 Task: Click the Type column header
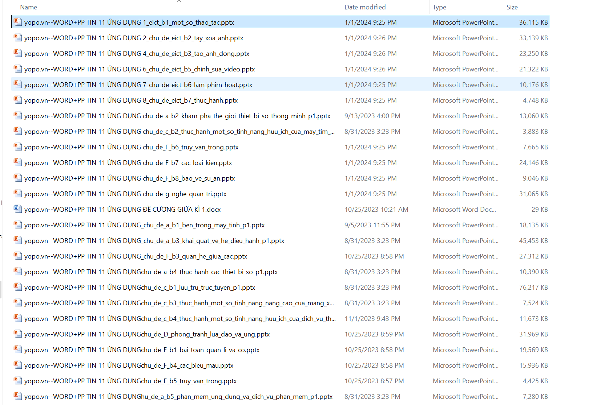[x=439, y=7]
